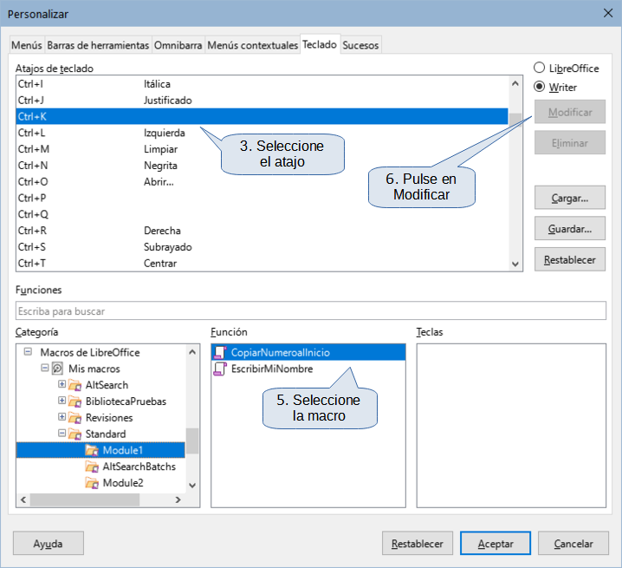Select the Ctrl+M Limpiar row
Viewport: 622px width, 568px height.
coord(262,149)
